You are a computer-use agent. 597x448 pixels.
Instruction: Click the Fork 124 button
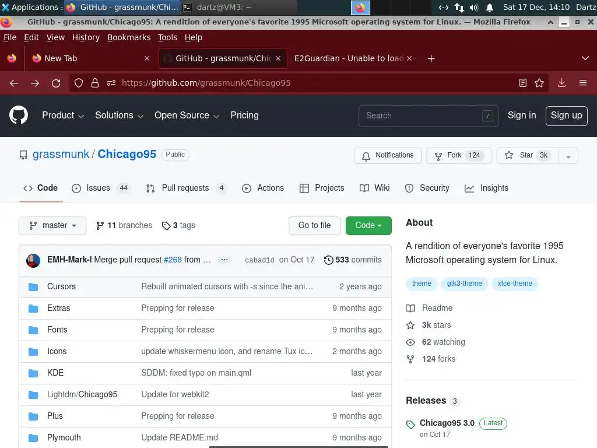459,155
